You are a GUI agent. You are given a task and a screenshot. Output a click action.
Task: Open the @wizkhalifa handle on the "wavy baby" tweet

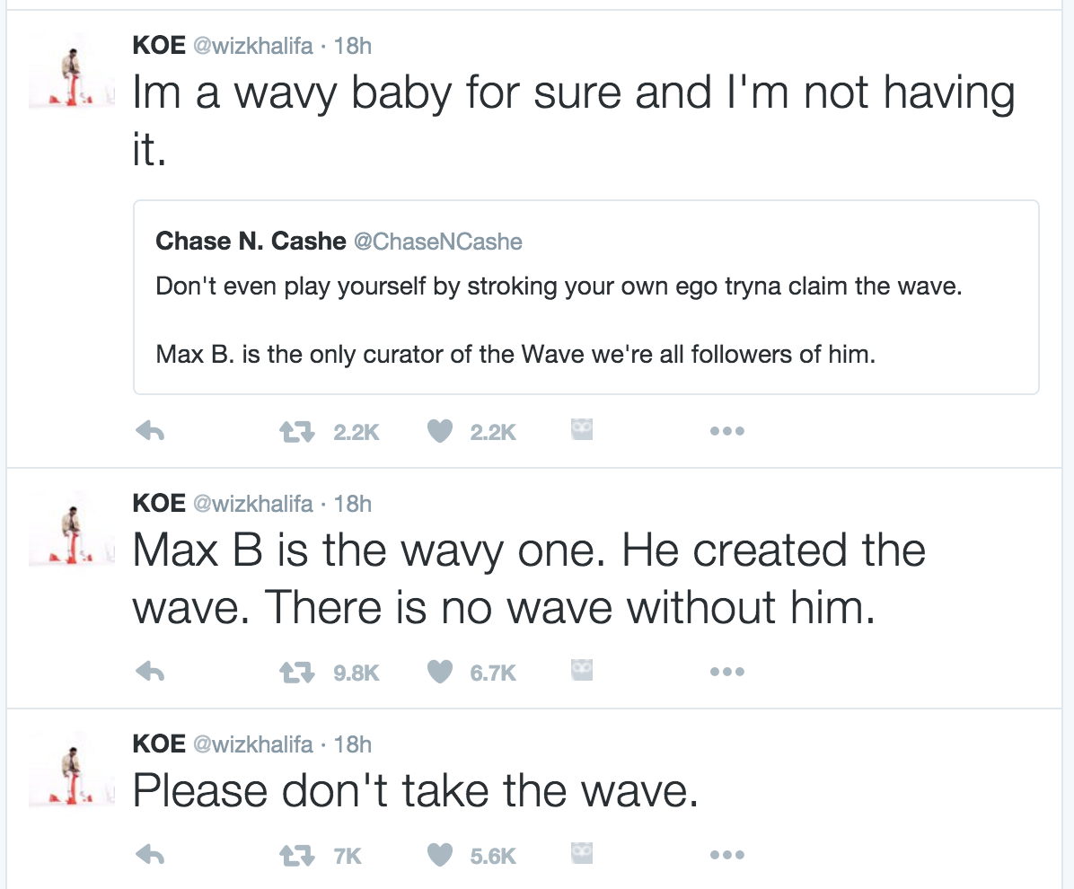click(253, 46)
